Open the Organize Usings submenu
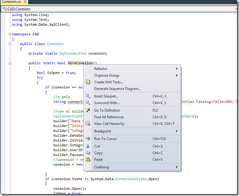The width and height of the screenshot is (239, 196). coord(132,75)
